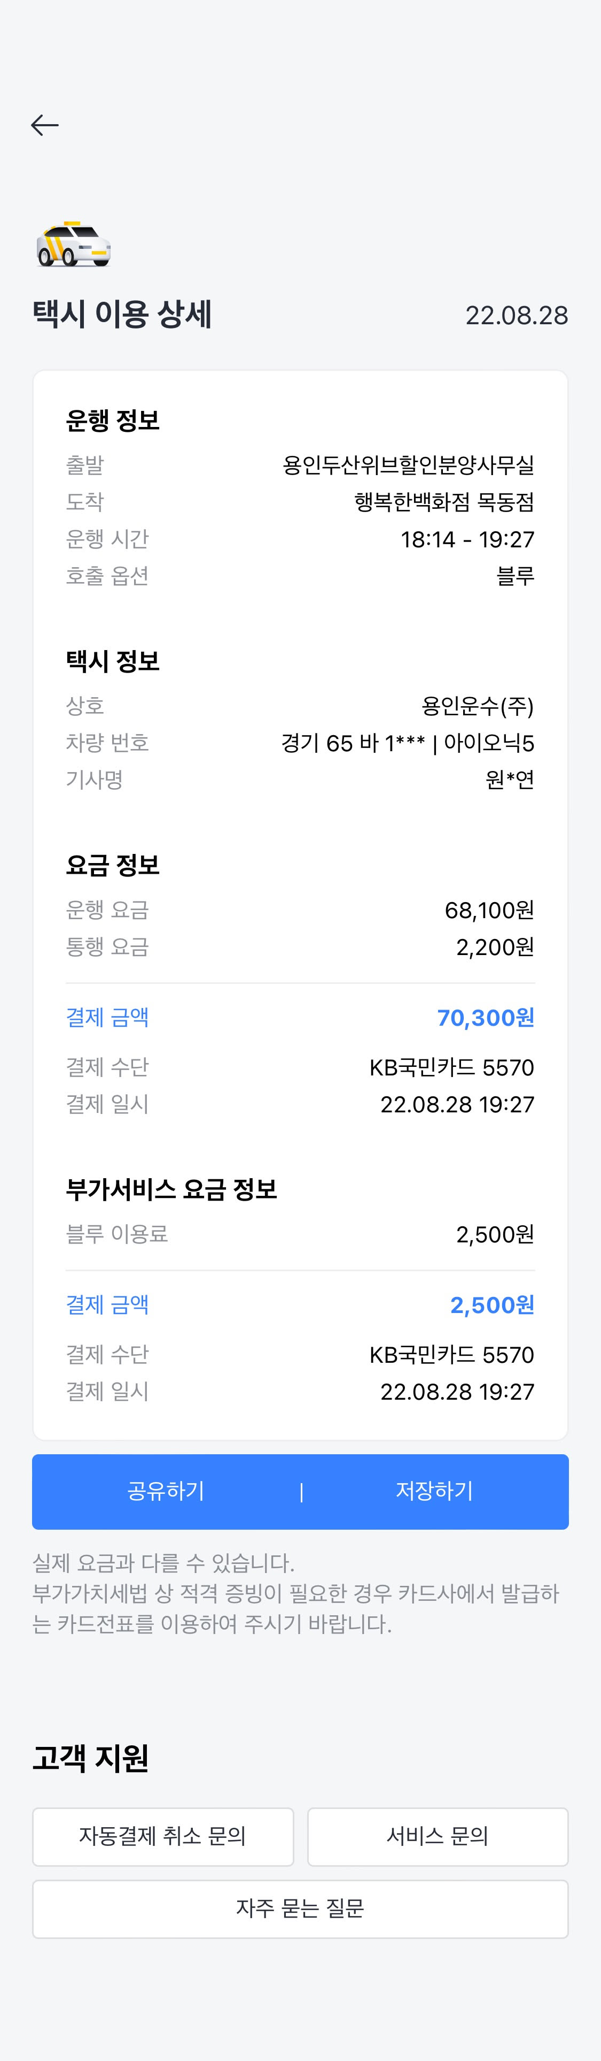
Task: Click the 22.08.28 date in header
Action: pos(516,315)
